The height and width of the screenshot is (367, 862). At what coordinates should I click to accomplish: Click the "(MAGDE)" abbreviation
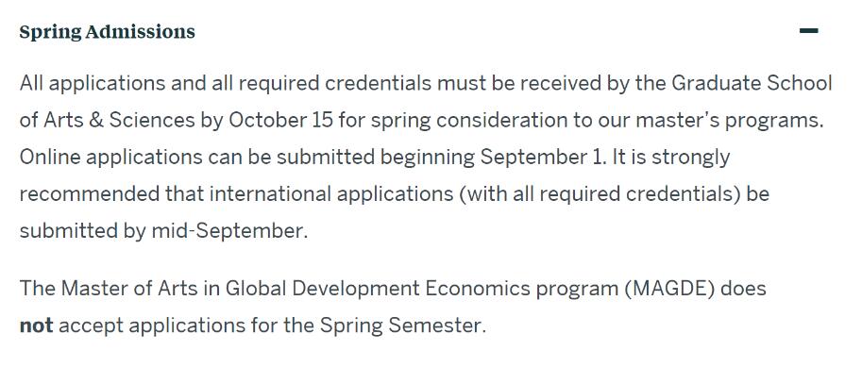669,289
